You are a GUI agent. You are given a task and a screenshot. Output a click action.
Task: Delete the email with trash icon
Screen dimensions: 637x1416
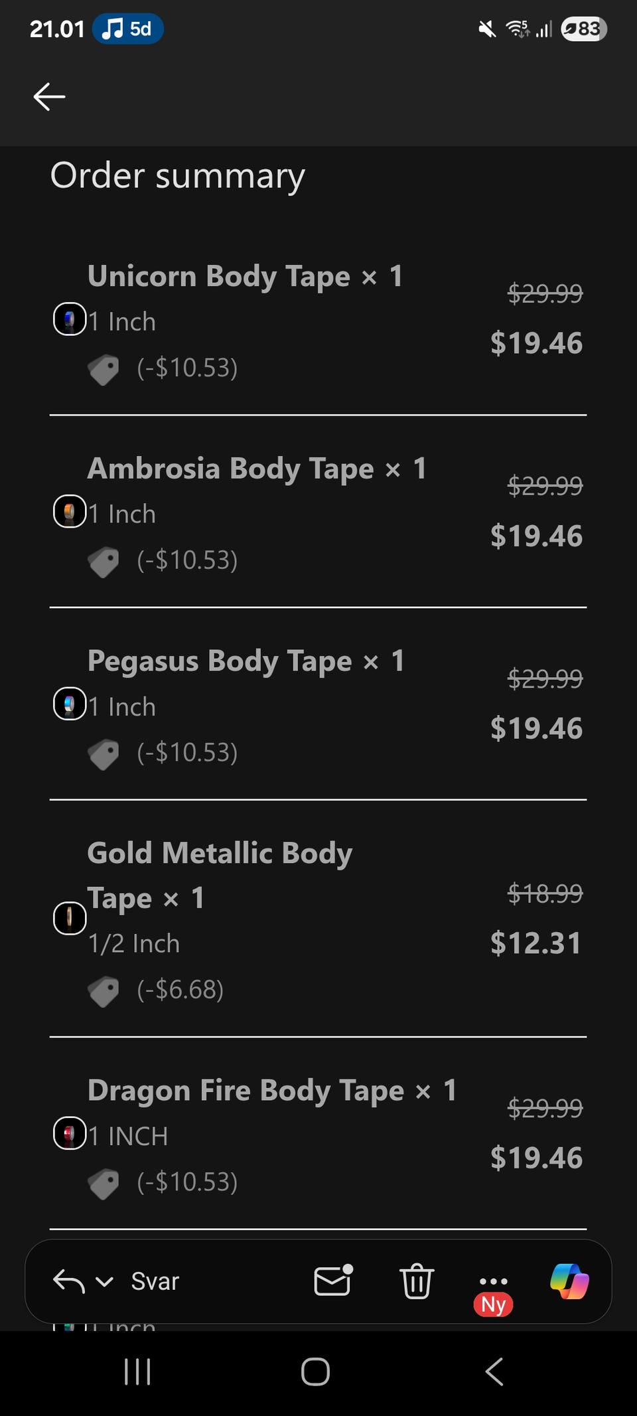[416, 1281]
